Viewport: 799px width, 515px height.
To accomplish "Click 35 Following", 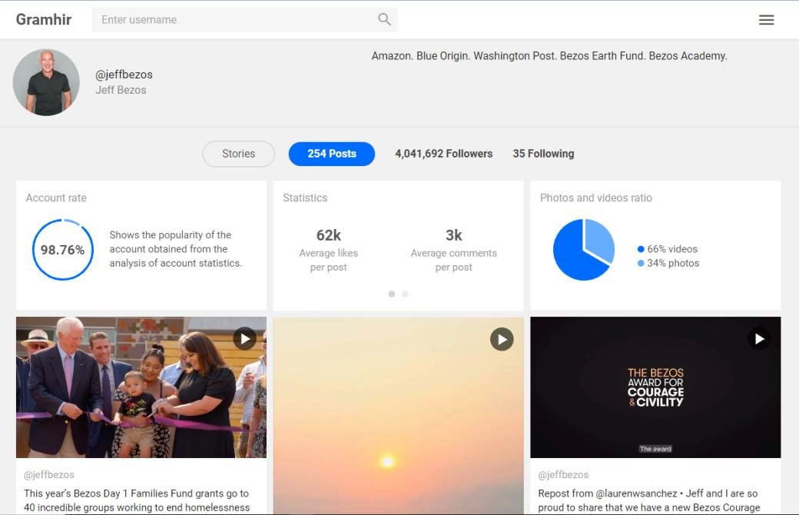I will [x=543, y=154].
